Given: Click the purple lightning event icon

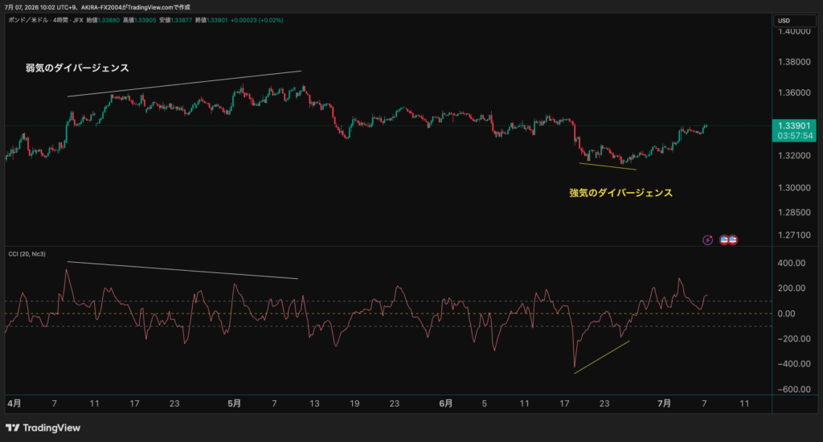Looking at the screenshot, I should click(x=707, y=240).
